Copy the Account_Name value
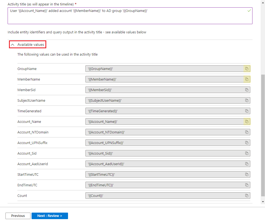The image size is (265, 224). (247, 121)
